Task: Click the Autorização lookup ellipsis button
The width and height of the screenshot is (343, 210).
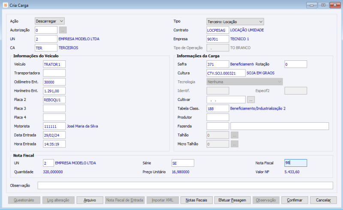Action: tap(63, 30)
